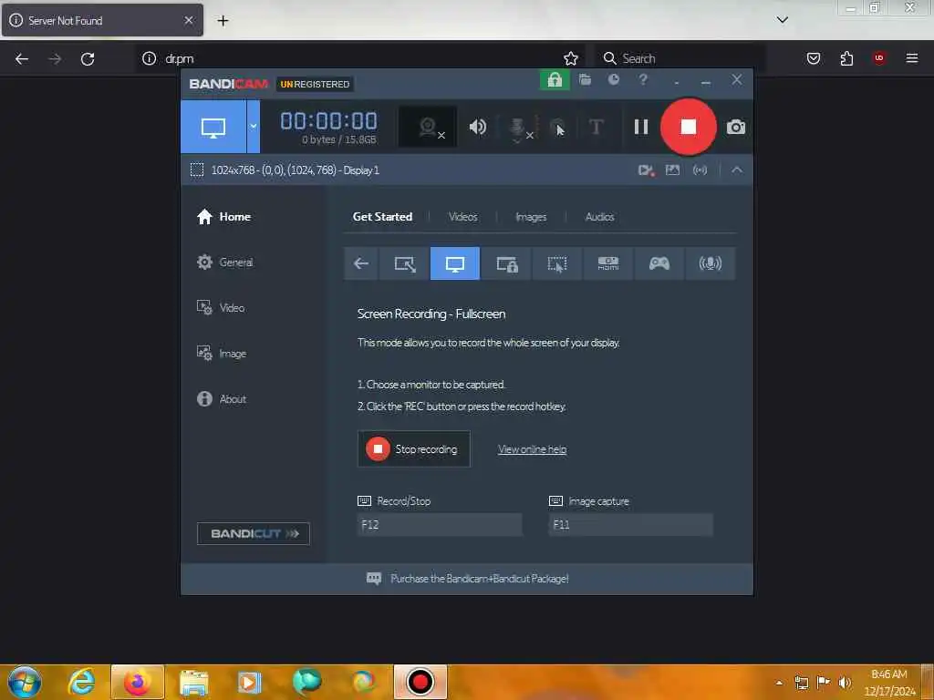The height and width of the screenshot is (700, 934).
Task: Click the video record status icon
Action: (647, 170)
